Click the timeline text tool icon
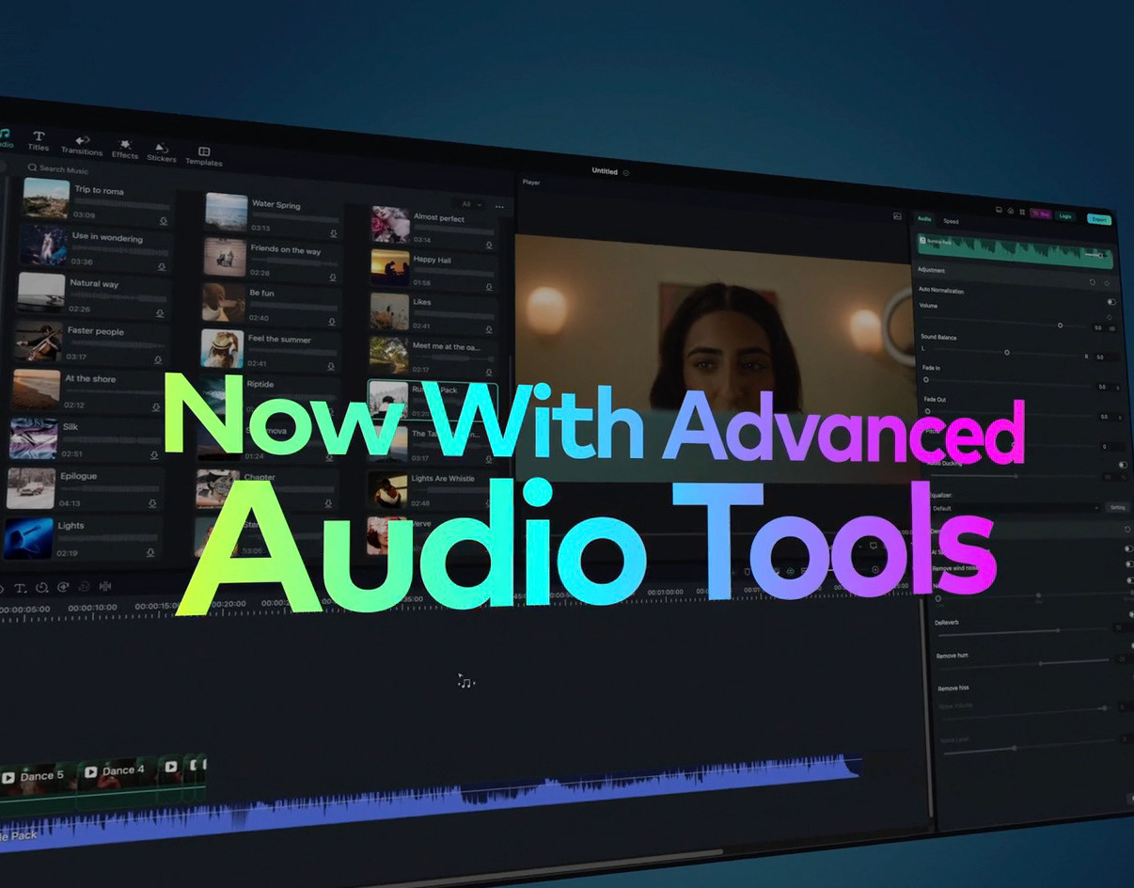 point(21,588)
